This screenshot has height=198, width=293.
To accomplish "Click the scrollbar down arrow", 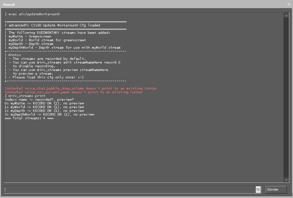I will [x=286, y=180].
